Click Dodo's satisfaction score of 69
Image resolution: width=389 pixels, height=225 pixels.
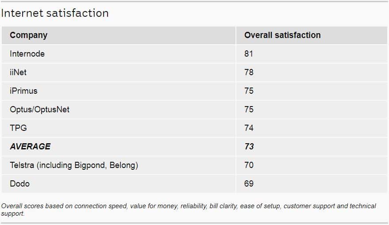click(249, 183)
